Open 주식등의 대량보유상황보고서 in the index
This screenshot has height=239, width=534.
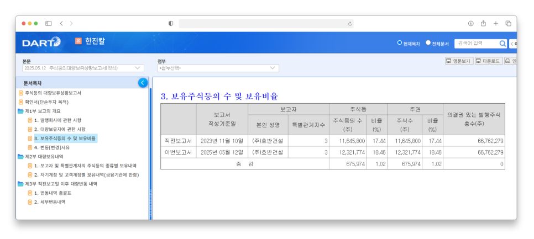53,93
